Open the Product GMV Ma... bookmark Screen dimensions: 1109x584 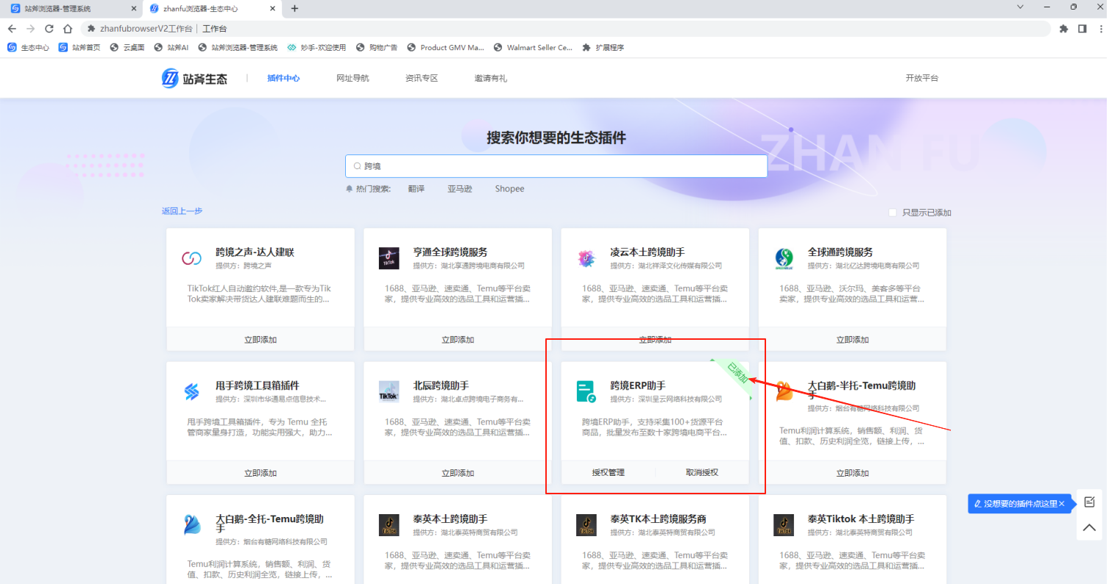445,47
